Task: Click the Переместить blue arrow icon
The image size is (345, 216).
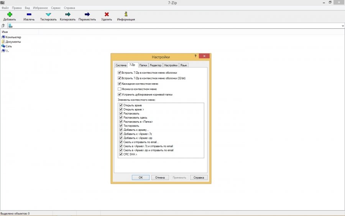Action: click(x=87, y=14)
